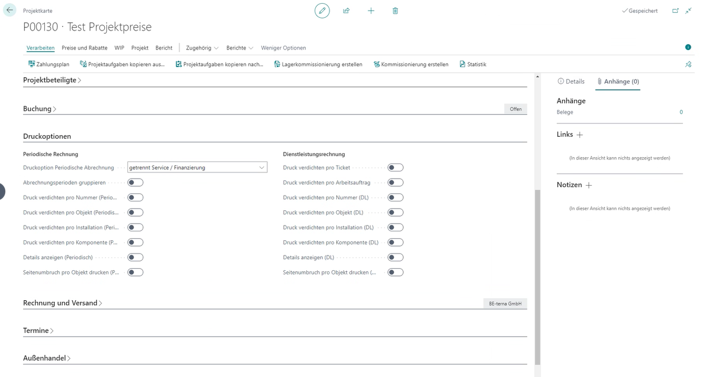This screenshot has height=377, width=702.
Task: Expand the Projektbeteiligte section
Action: pyautogui.click(x=52, y=80)
